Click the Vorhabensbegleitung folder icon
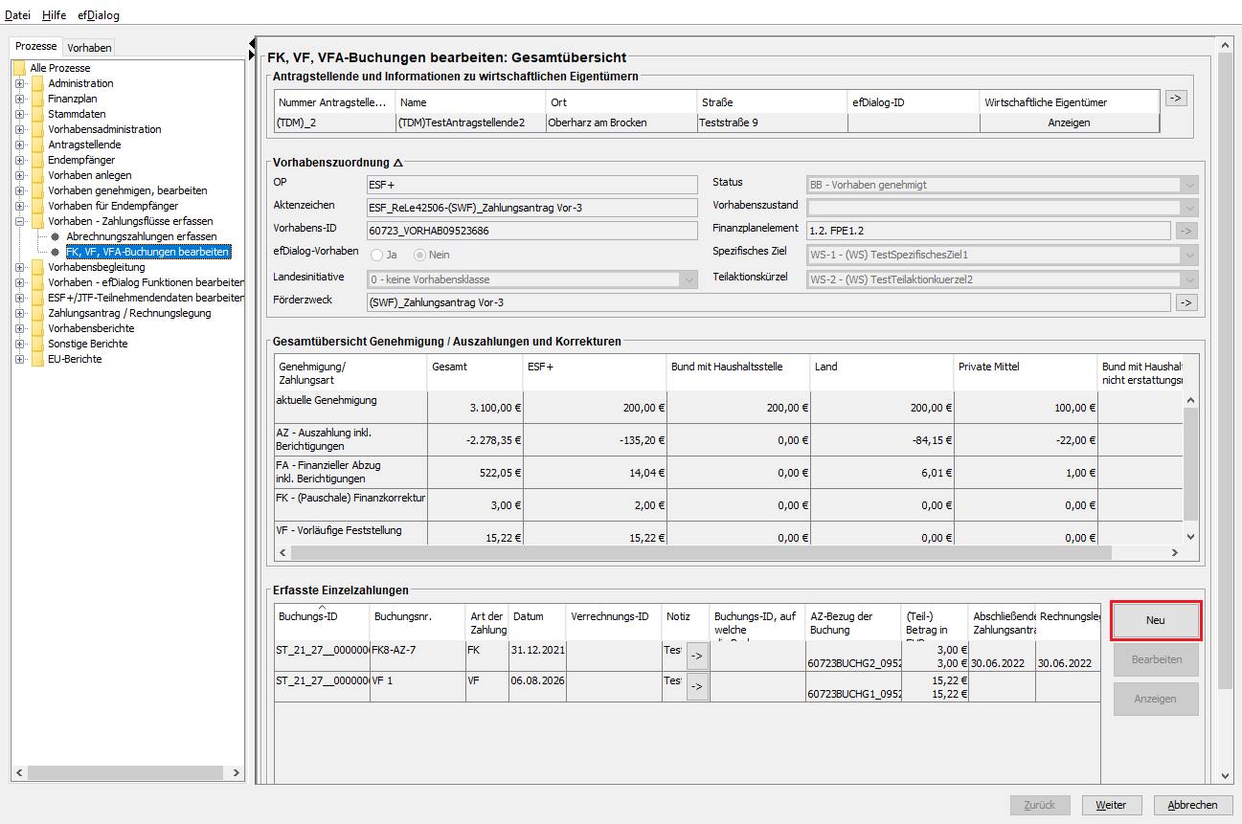Image resolution: width=1242 pixels, height=824 pixels. coord(37,267)
